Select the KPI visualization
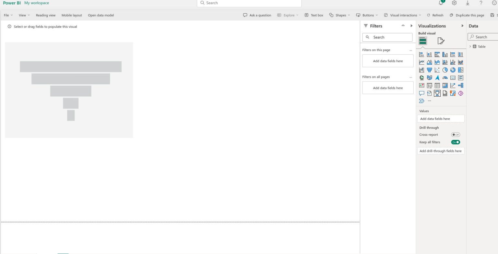The image size is (498, 254). coord(421,85)
